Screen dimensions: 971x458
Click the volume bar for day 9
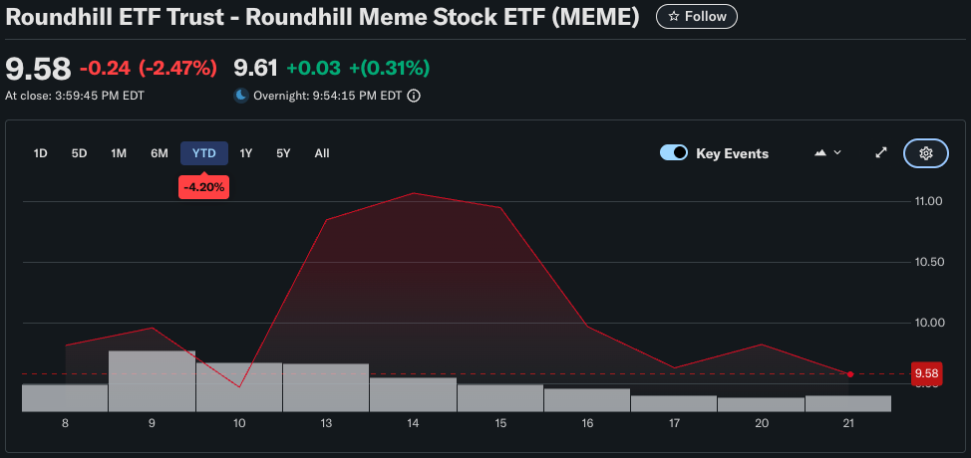(152, 380)
